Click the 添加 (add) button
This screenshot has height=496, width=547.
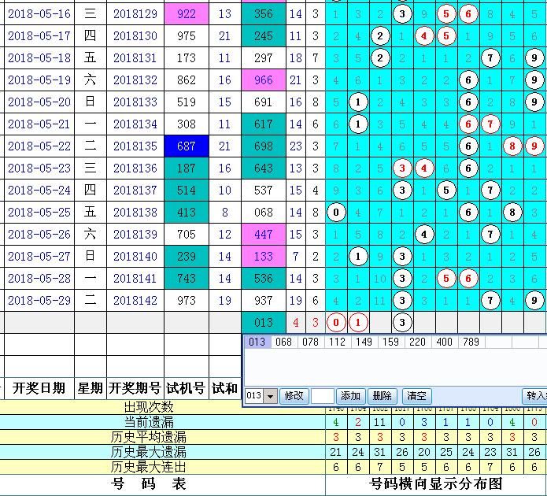[x=350, y=396]
